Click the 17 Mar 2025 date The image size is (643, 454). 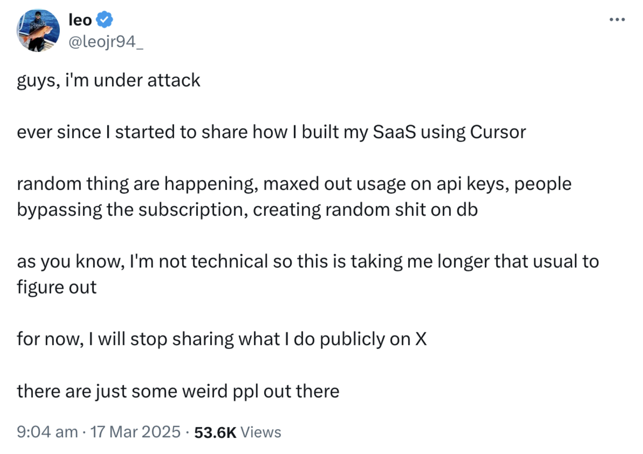pyautogui.click(x=135, y=432)
